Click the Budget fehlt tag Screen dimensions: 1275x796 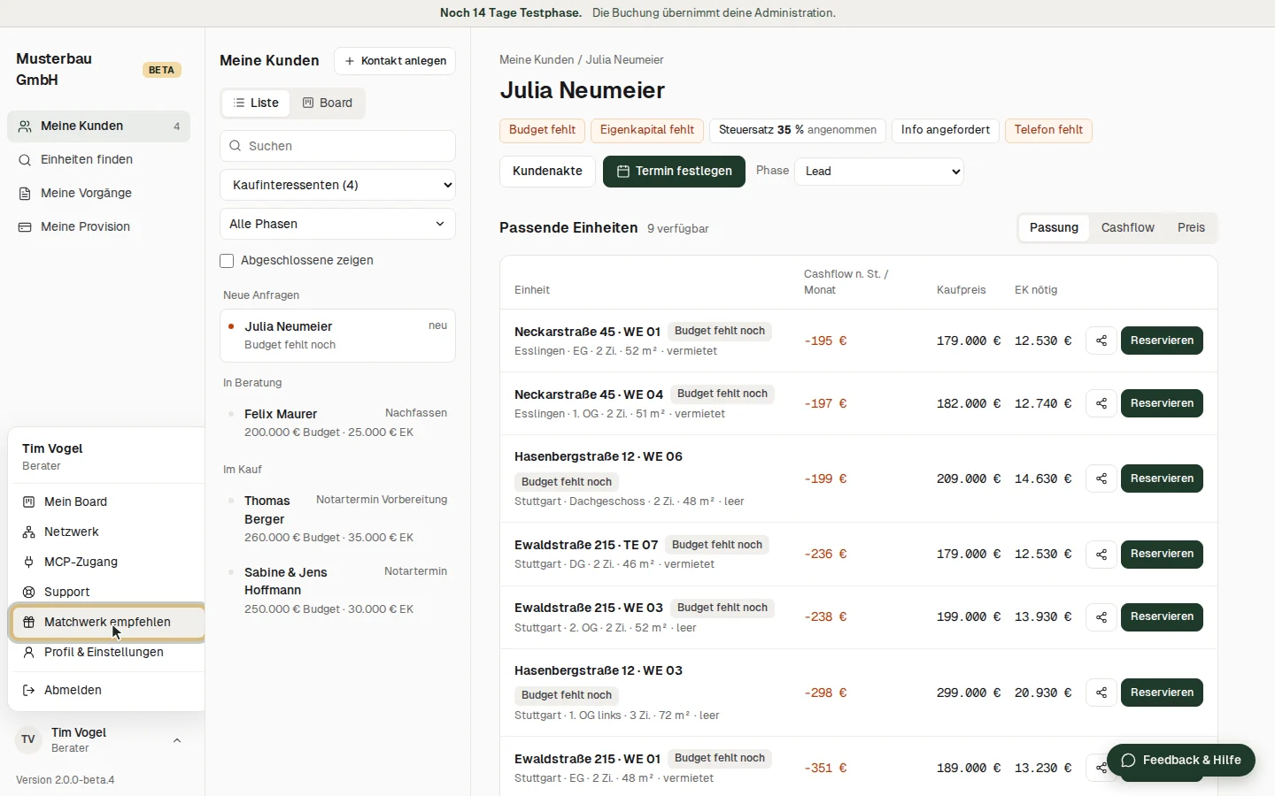542,130
